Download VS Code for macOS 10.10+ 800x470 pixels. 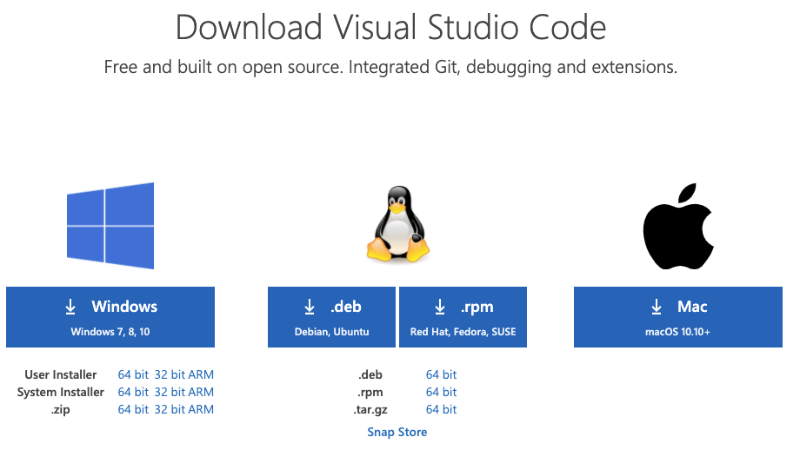pos(678,317)
